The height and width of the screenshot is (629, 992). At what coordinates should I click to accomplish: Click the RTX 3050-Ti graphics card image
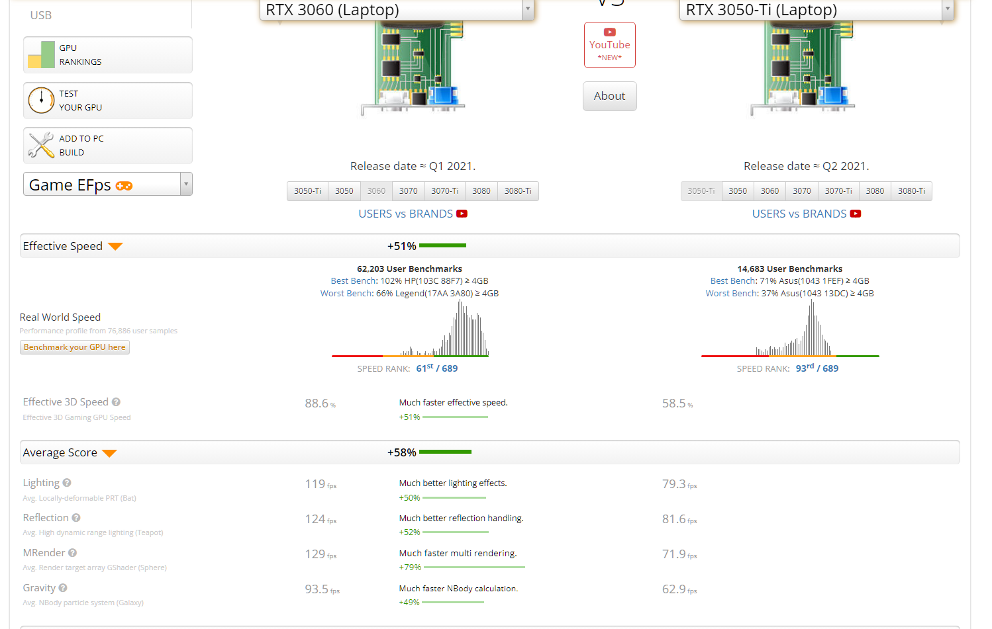coord(802,68)
